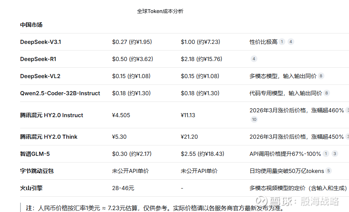The height and width of the screenshot is (212, 349).
Task: Click citation badge 10 in HY2.0 Instruct row
Action: [x=254, y=120]
